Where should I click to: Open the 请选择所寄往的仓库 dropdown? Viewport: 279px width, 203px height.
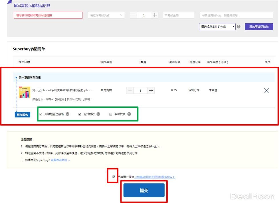[217, 27]
